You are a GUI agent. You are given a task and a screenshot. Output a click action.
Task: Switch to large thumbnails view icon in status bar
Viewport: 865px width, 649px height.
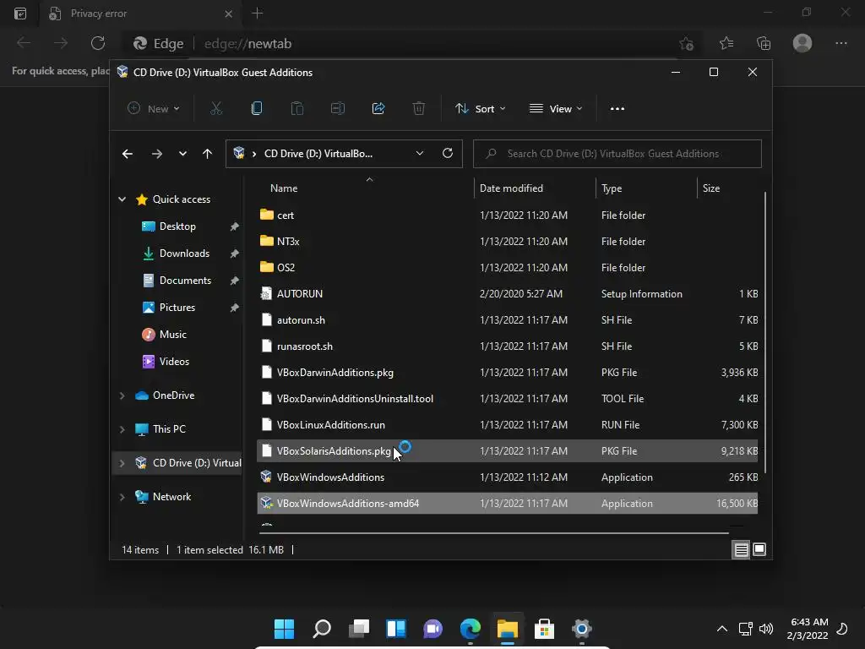pyautogui.click(x=759, y=549)
